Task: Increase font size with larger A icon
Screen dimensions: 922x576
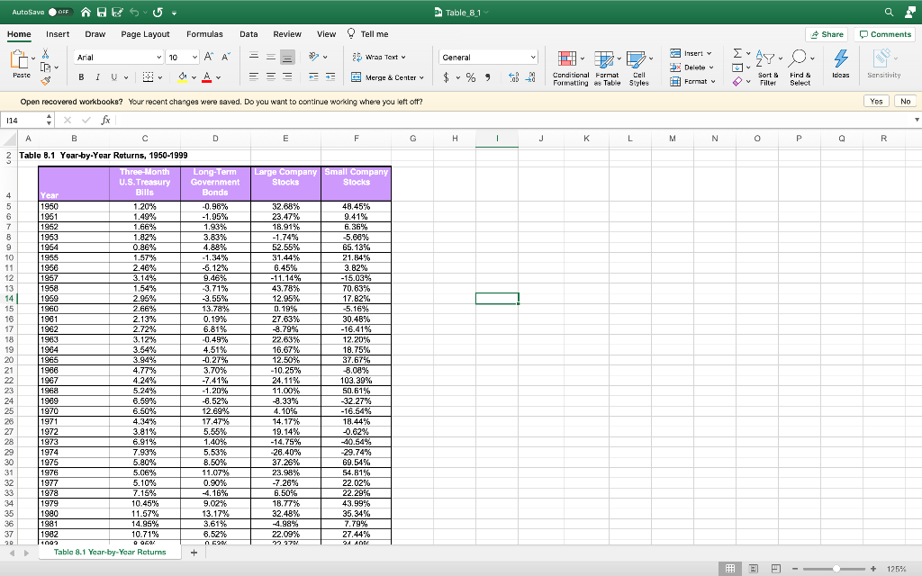Action: tap(209, 57)
